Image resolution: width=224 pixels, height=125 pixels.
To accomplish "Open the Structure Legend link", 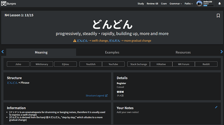I will tap(96, 96).
